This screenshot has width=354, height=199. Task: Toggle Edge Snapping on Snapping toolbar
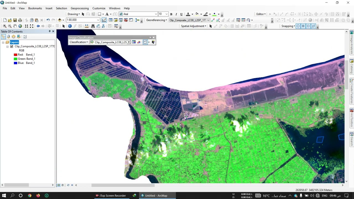(313, 26)
